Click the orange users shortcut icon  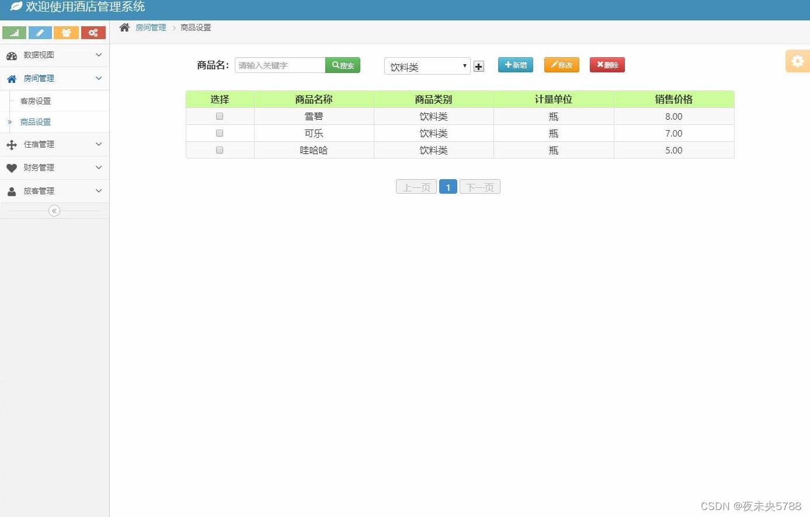click(x=67, y=33)
